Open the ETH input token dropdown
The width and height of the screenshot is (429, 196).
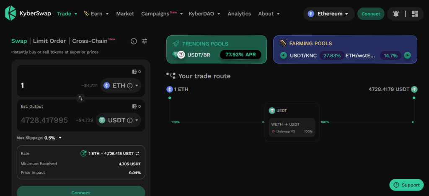pyautogui.click(x=121, y=85)
